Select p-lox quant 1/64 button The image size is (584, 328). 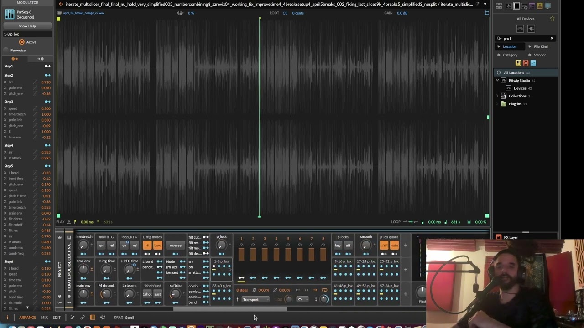(384, 245)
